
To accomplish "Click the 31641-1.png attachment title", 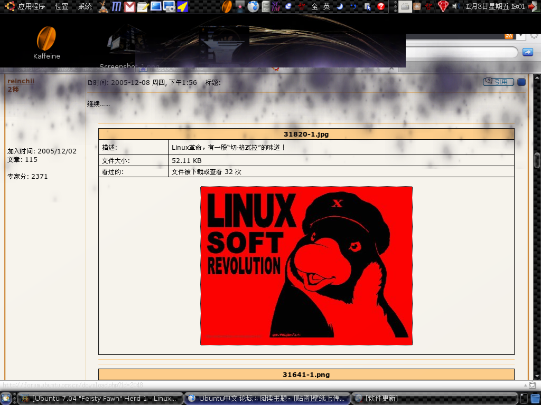I will 306,375.
